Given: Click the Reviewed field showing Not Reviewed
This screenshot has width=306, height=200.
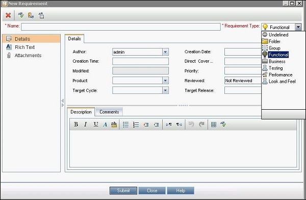Looking at the screenshot, I should (243, 81).
